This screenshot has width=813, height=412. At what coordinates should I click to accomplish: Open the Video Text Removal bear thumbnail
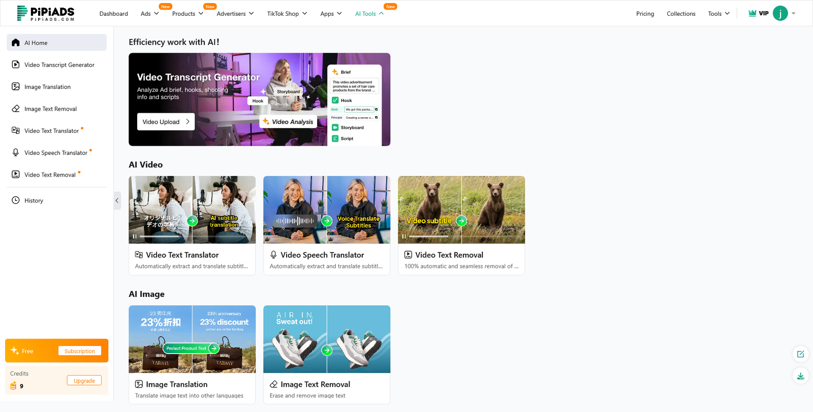coord(461,210)
